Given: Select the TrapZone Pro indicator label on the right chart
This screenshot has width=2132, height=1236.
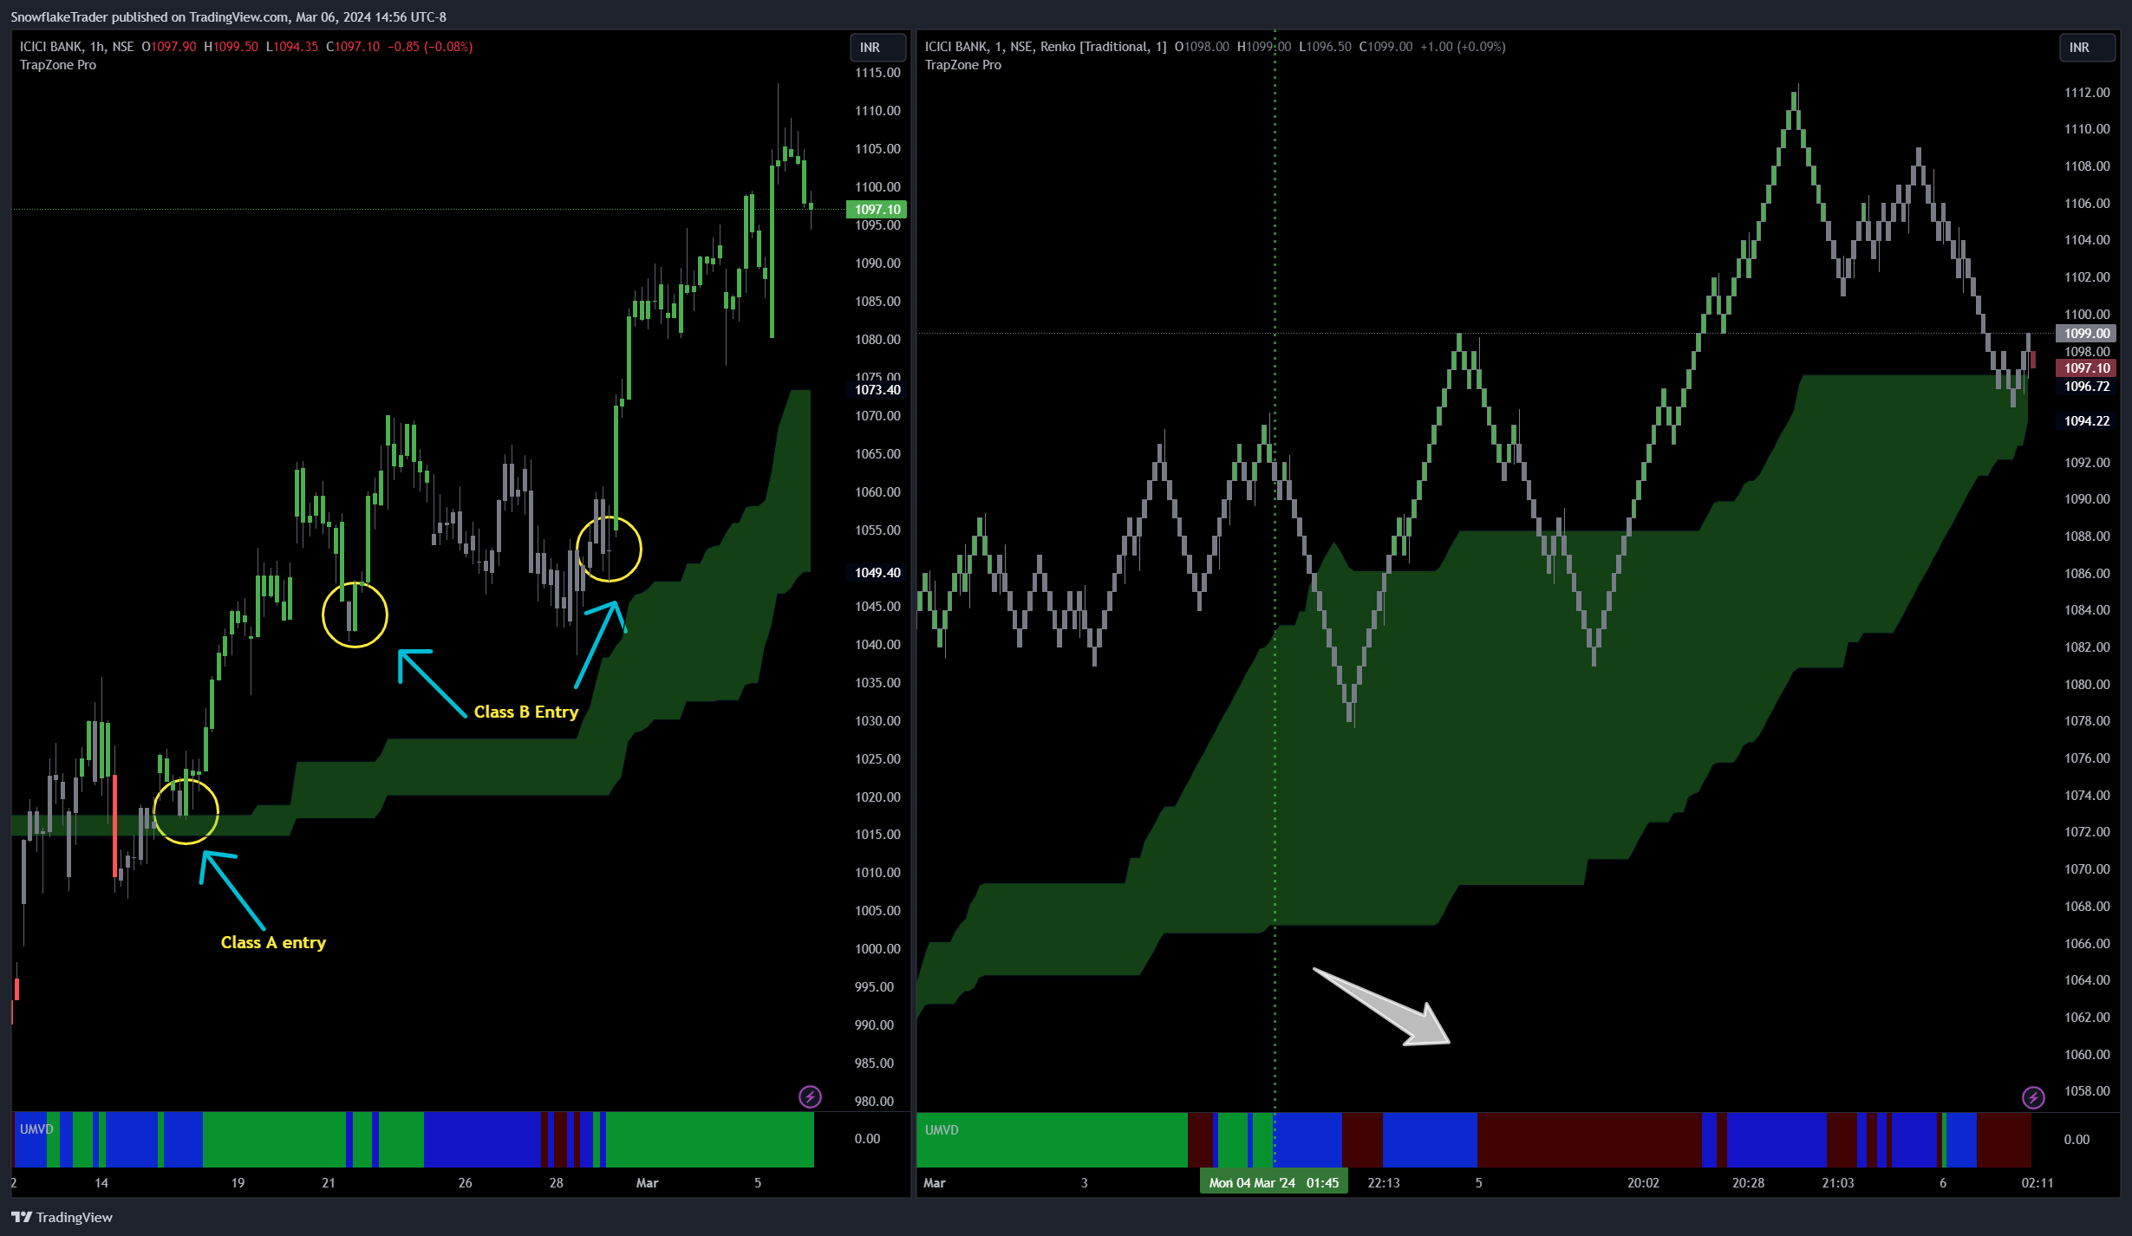Looking at the screenshot, I should 962,65.
